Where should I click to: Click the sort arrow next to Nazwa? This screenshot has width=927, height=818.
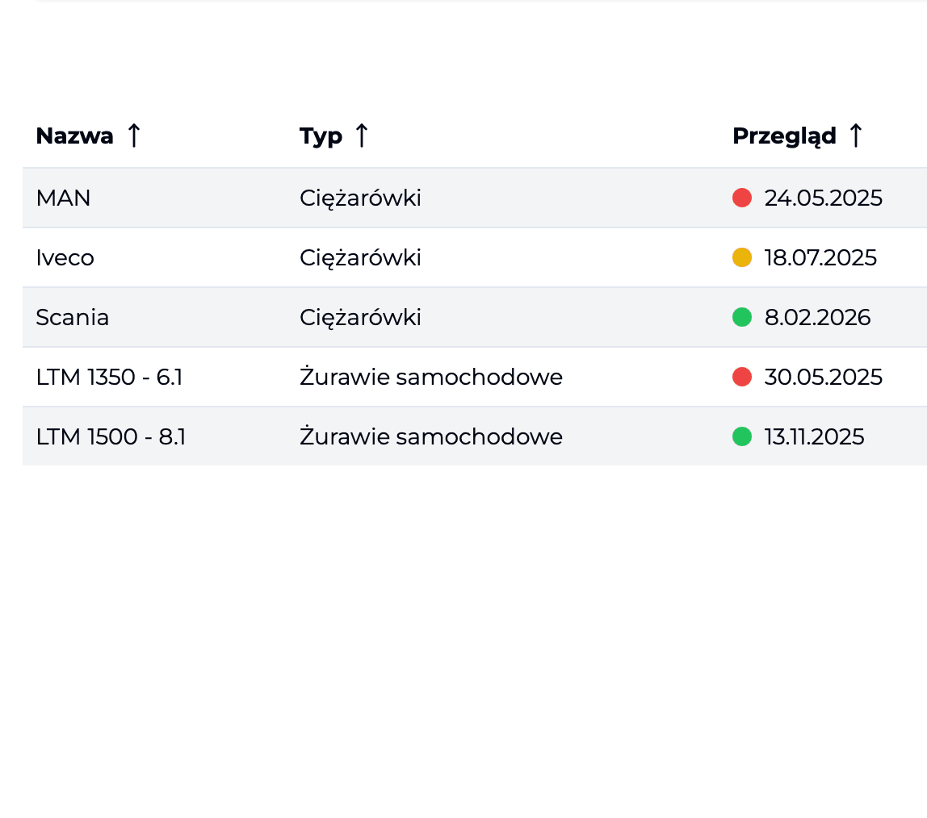tap(133, 135)
